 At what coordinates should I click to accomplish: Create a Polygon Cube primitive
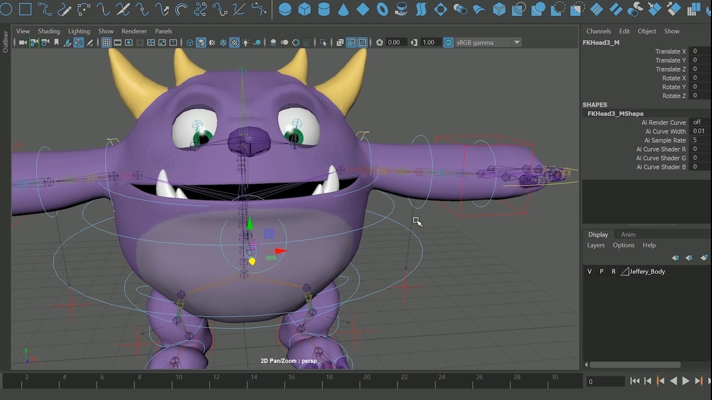pos(304,9)
